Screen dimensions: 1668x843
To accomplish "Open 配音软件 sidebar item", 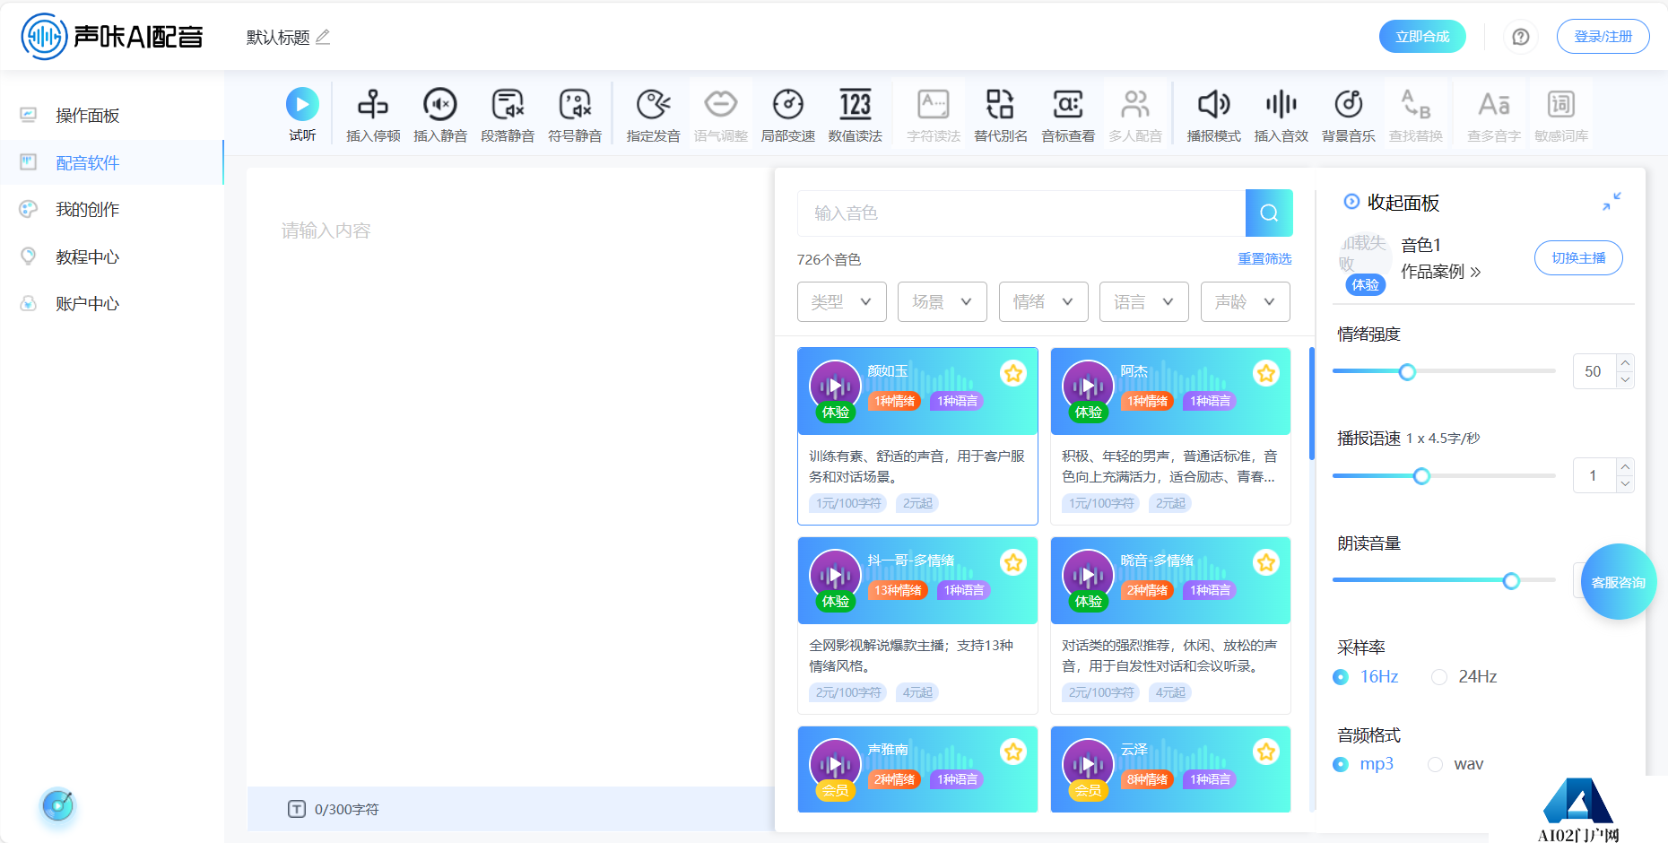I will click(x=112, y=162).
